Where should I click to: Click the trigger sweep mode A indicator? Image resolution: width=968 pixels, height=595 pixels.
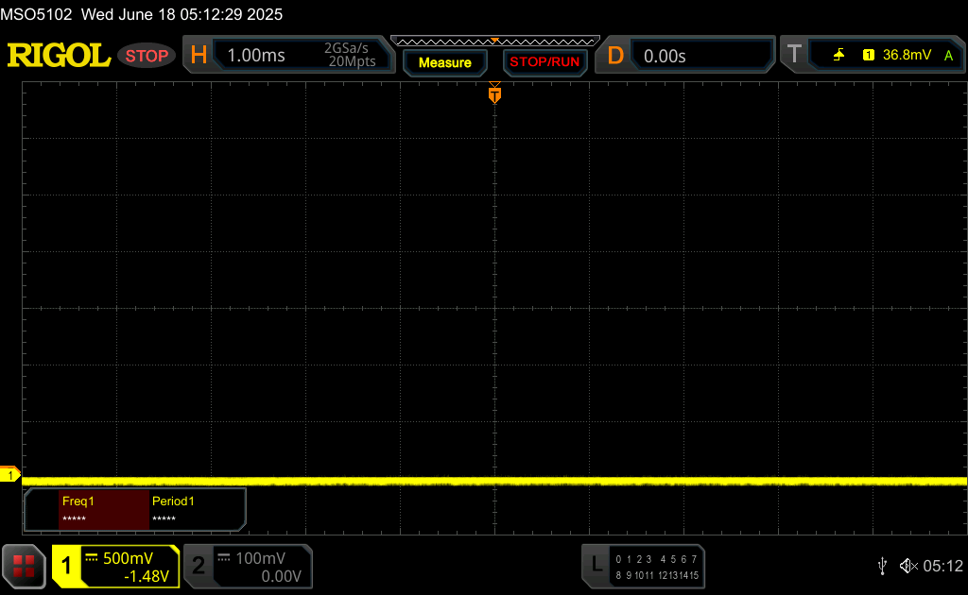948,56
